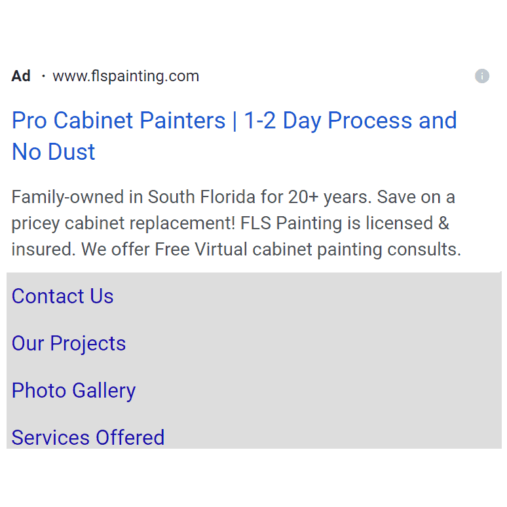
Task: Go to the Services Offered sitelink
Action: pos(88,437)
